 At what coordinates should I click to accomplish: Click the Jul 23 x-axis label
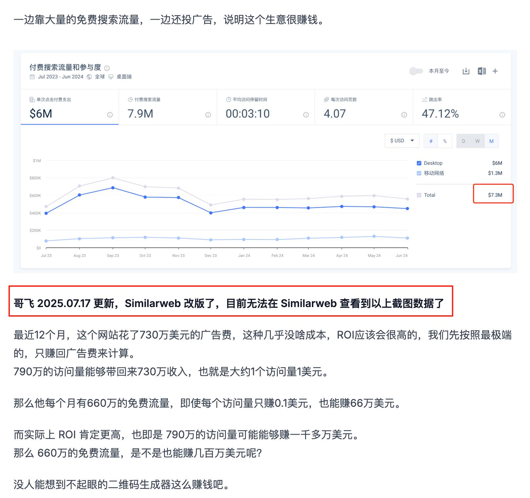tap(46, 256)
